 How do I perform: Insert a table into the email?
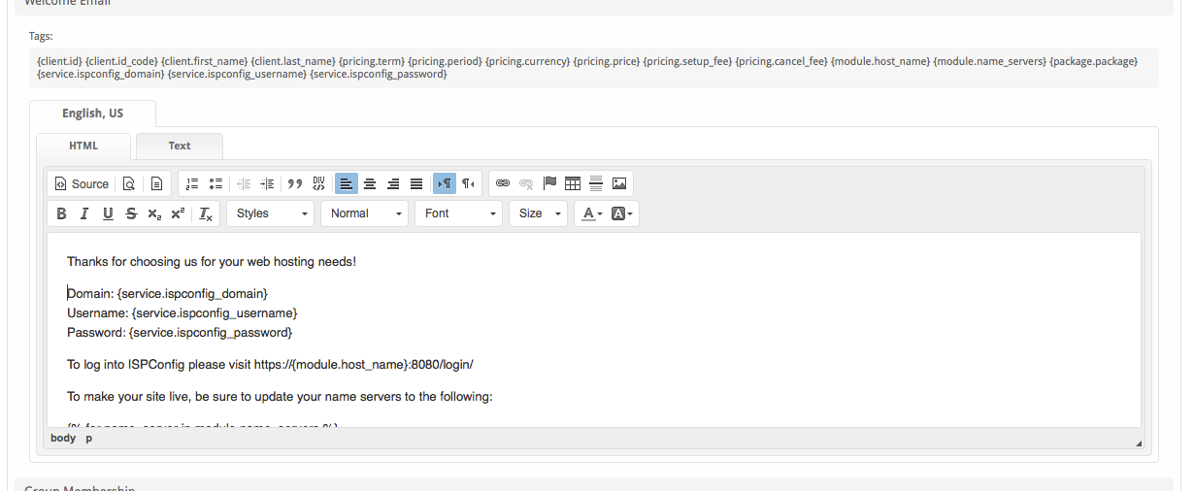(x=573, y=183)
